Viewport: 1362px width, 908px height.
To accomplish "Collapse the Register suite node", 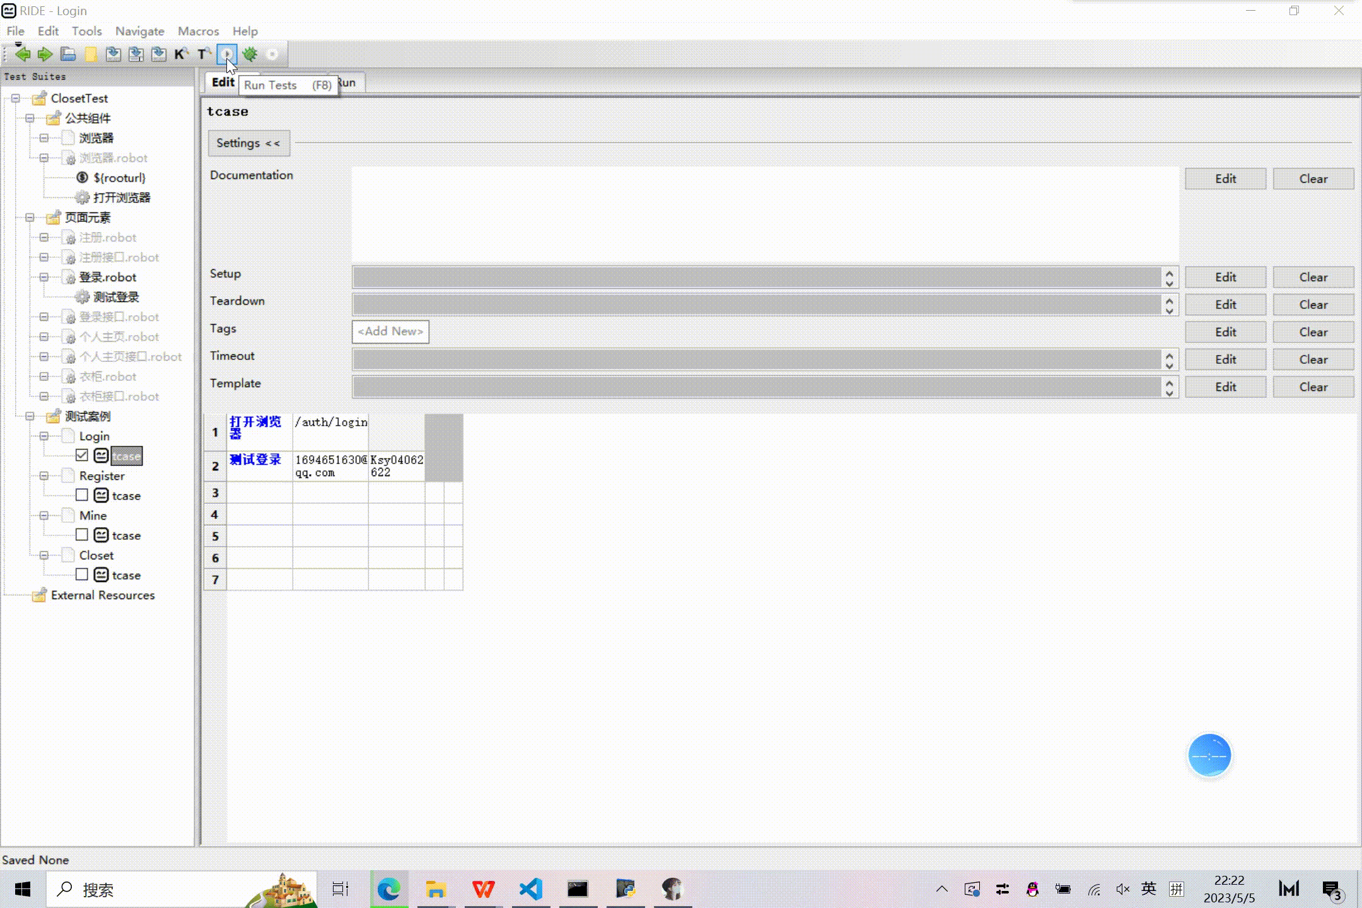I will point(44,476).
